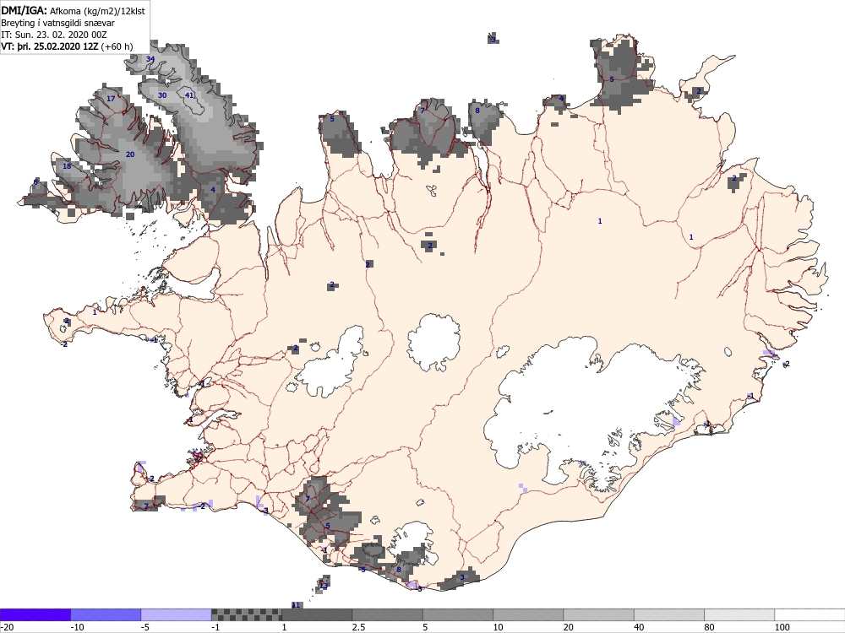Image resolution: width=845 pixels, height=633 pixels.
Task: Click the darkest purple -20 to -10 legend swatch
Action: click(x=35, y=614)
